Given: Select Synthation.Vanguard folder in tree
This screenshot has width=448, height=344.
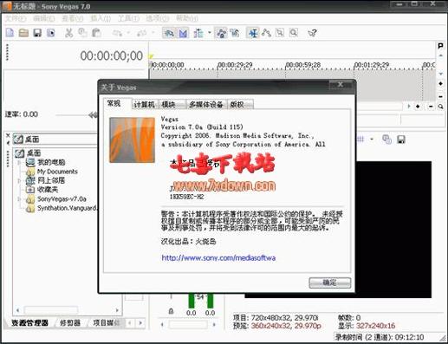Looking at the screenshot, I should coord(67,208).
